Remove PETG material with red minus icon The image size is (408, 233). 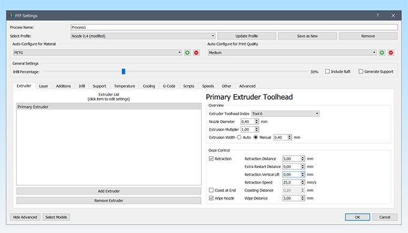[196, 53]
